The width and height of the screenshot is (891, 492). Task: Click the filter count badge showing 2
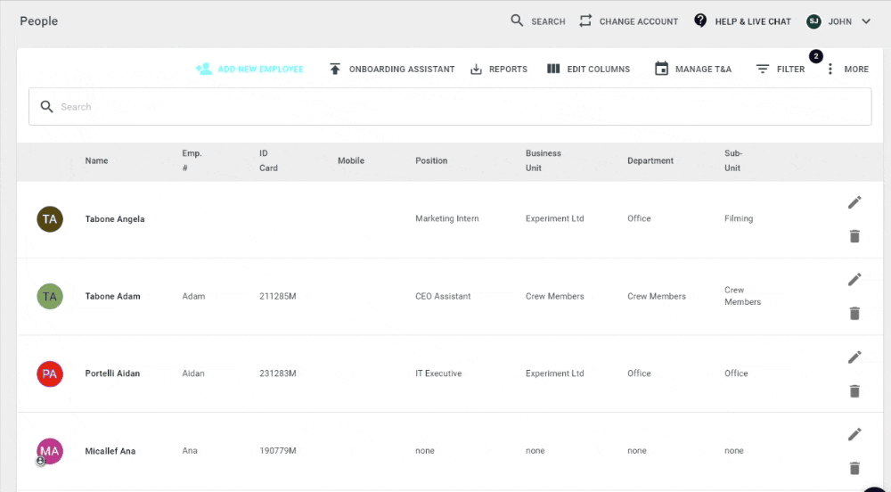point(816,56)
